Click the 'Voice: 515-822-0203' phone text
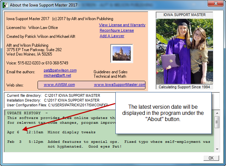 pos(37,63)
